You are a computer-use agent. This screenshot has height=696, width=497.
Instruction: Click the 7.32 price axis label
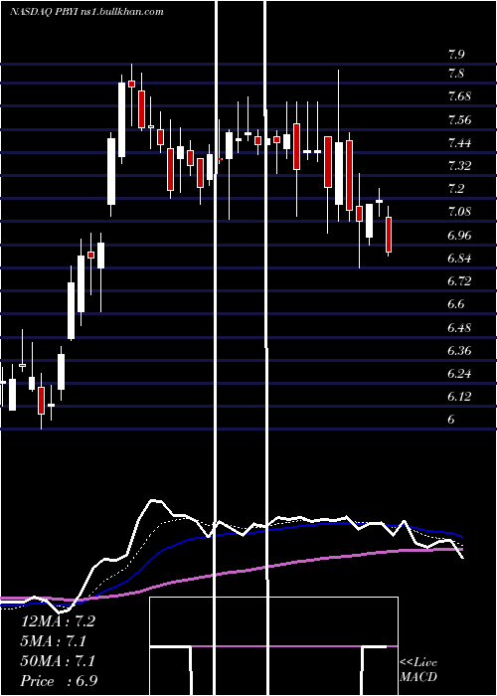click(459, 166)
